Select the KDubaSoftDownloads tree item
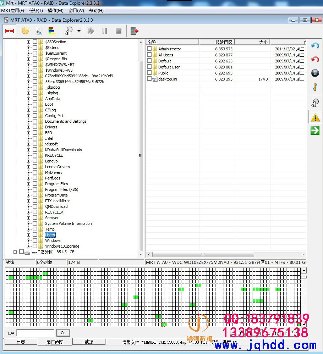323x354 pixels. coord(63,150)
